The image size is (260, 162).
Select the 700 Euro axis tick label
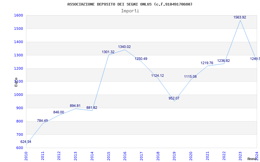pos(19,134)
